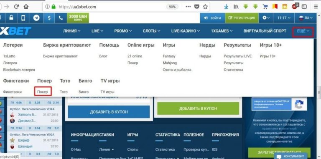Screen dimensions: 321x159
Task: Open the Виртуальный спорт section
Action: pyautogui.click(x=265, y=31)
